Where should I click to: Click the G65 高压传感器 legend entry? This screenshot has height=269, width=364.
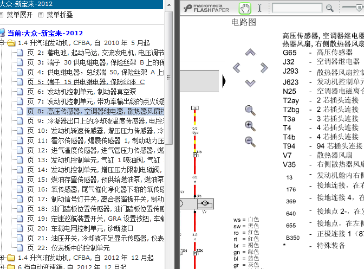coord(317,53)
